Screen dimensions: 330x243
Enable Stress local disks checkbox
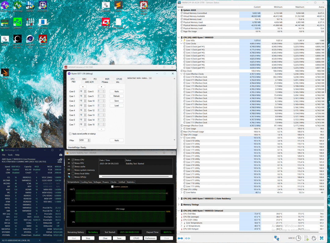73,174
